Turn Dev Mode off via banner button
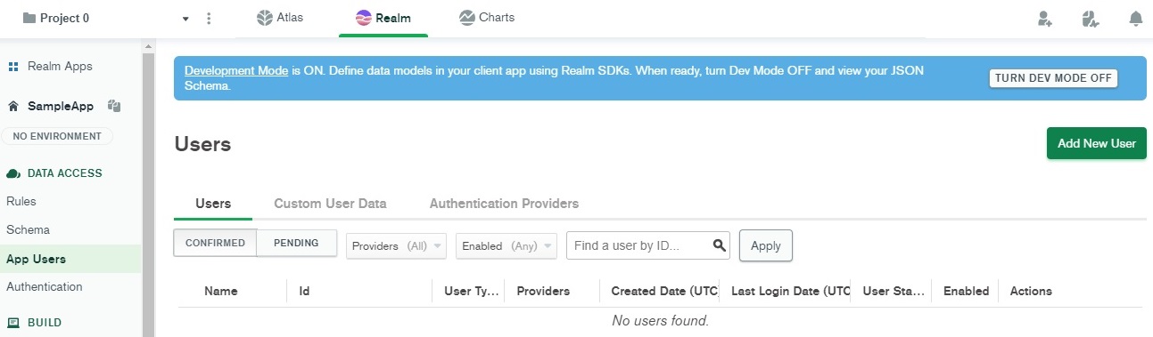This screenshot has width=1153, height=337. point(1053,78)
